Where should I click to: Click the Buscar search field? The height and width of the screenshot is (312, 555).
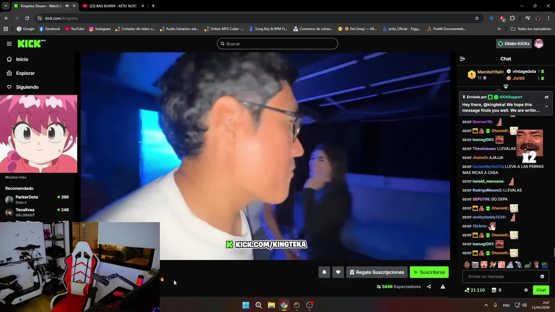(277, 44)
